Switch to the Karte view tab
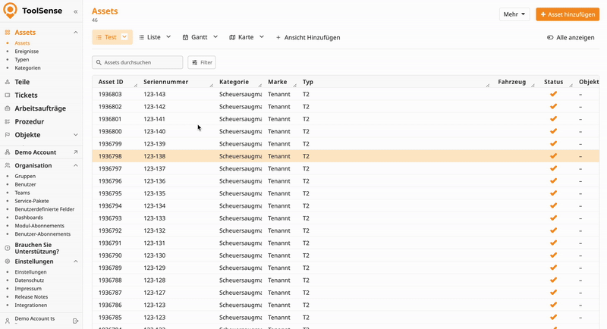 tap(241, 37)
